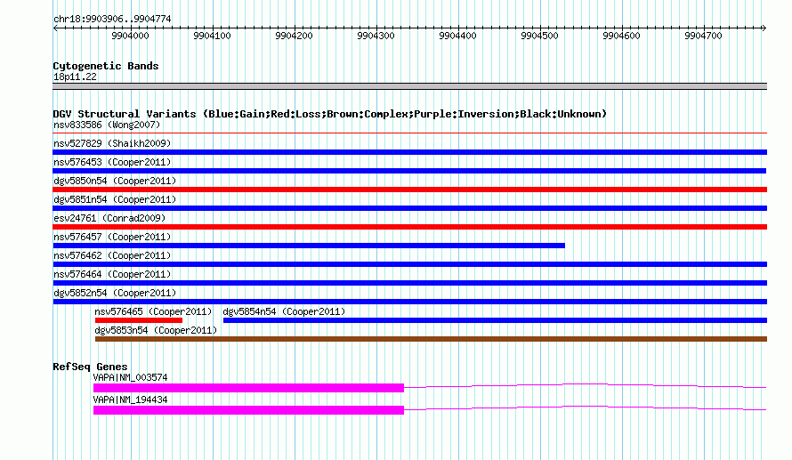The width and height of the screenshot is (792, 460).
Task: Click blue bar under nsv576462
Action: 409,264
